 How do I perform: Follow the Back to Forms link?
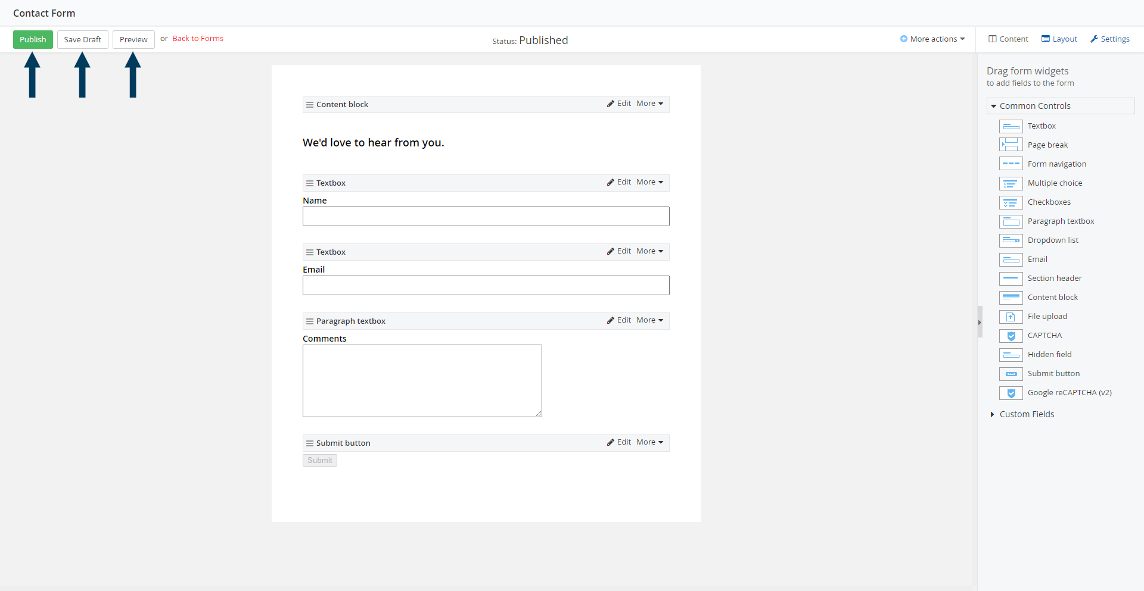pos(197,38)
